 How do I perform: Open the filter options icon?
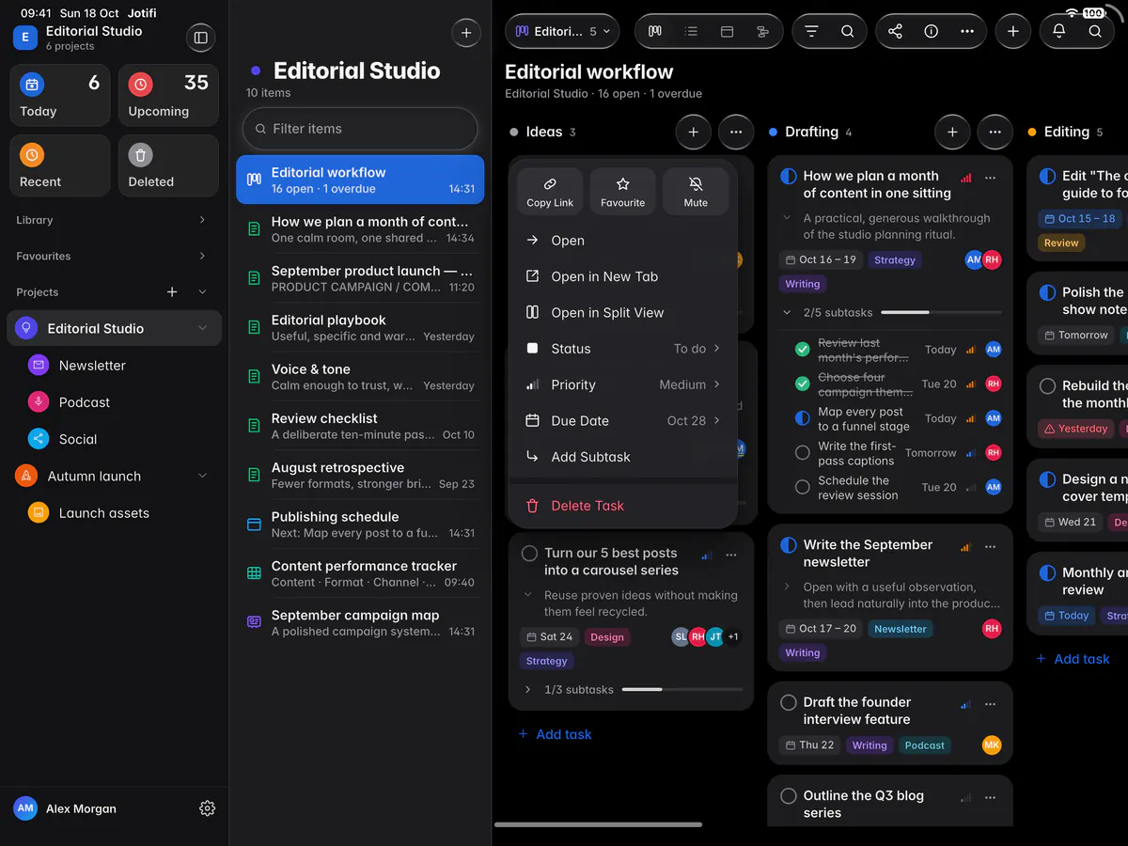pyautogui.click(x=811, y=31)
